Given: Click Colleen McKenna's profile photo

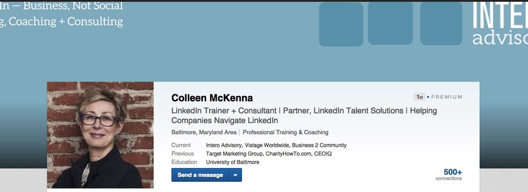Looking at the screenshot, I should (100, 135).
